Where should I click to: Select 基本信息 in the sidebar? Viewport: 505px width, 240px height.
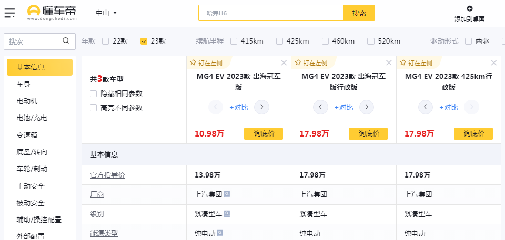(39, 67)
